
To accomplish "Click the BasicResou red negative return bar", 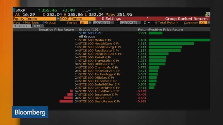I will click(x=66, y=101).
